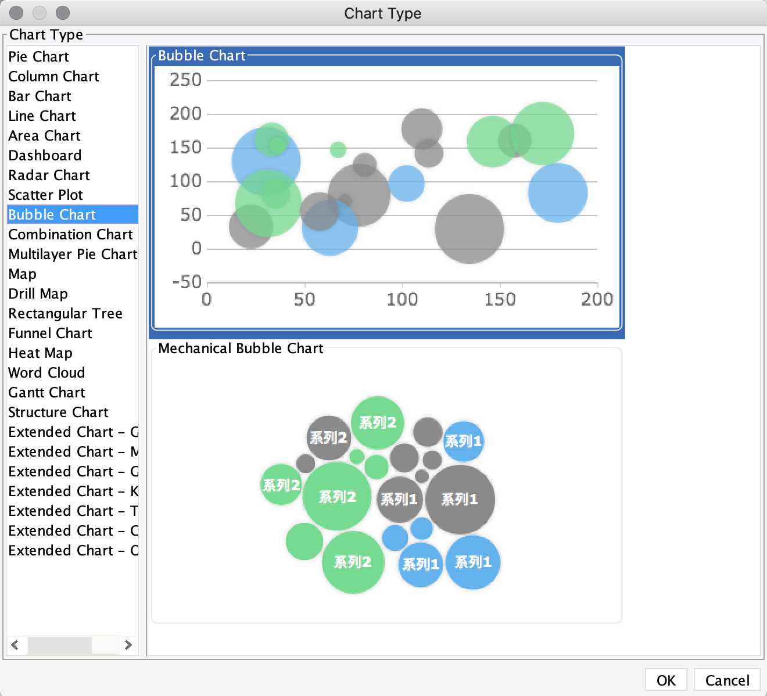Dismiss the dialog with Cancel
Screen dimensions: 767x696
[x=727, y=680]
